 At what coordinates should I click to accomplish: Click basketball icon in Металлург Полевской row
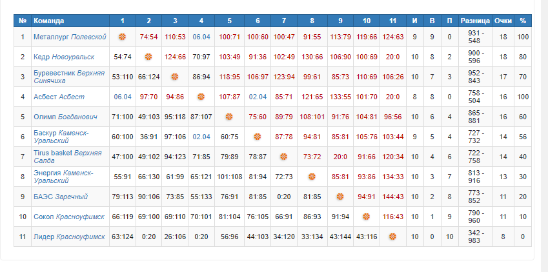(x=123, y=37)
